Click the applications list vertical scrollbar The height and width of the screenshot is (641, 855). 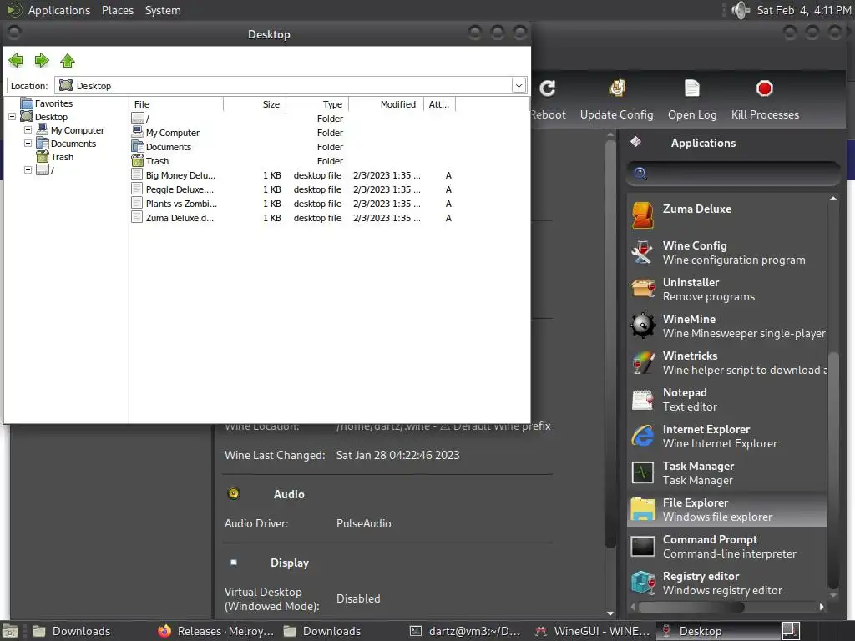pyautogui.click(x=833, y=469)
